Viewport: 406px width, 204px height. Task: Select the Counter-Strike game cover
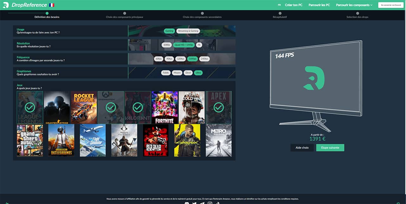point(57,108)
